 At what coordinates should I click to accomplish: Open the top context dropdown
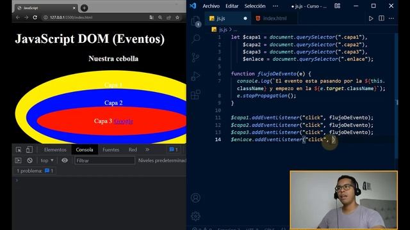click(x=47, y=160)
